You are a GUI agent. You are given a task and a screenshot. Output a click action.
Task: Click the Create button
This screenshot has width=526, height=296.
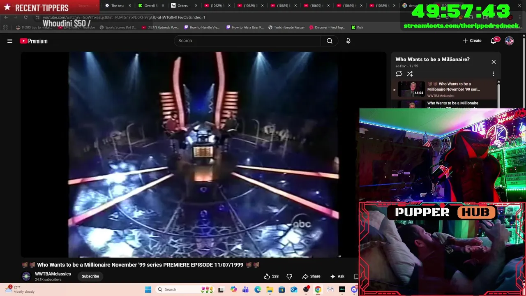472,41
